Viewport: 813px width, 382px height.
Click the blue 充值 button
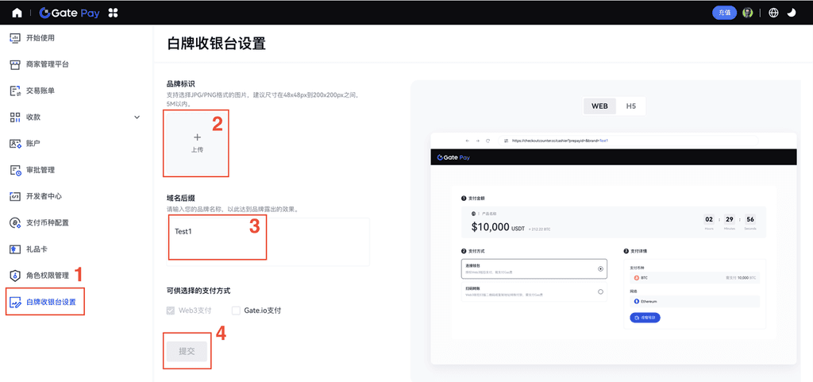point(724,13)
